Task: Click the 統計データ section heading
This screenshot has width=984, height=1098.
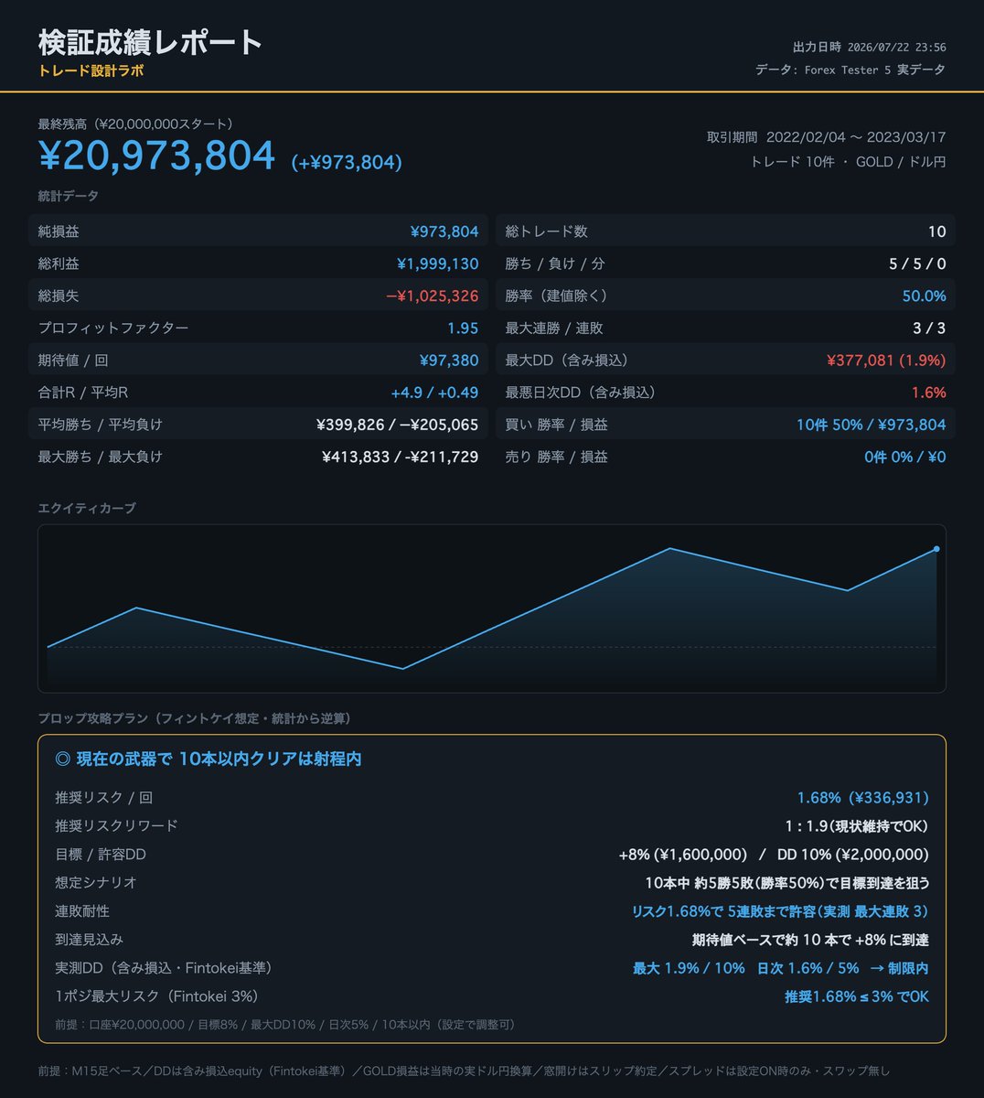Action: [x=69, y=196]
